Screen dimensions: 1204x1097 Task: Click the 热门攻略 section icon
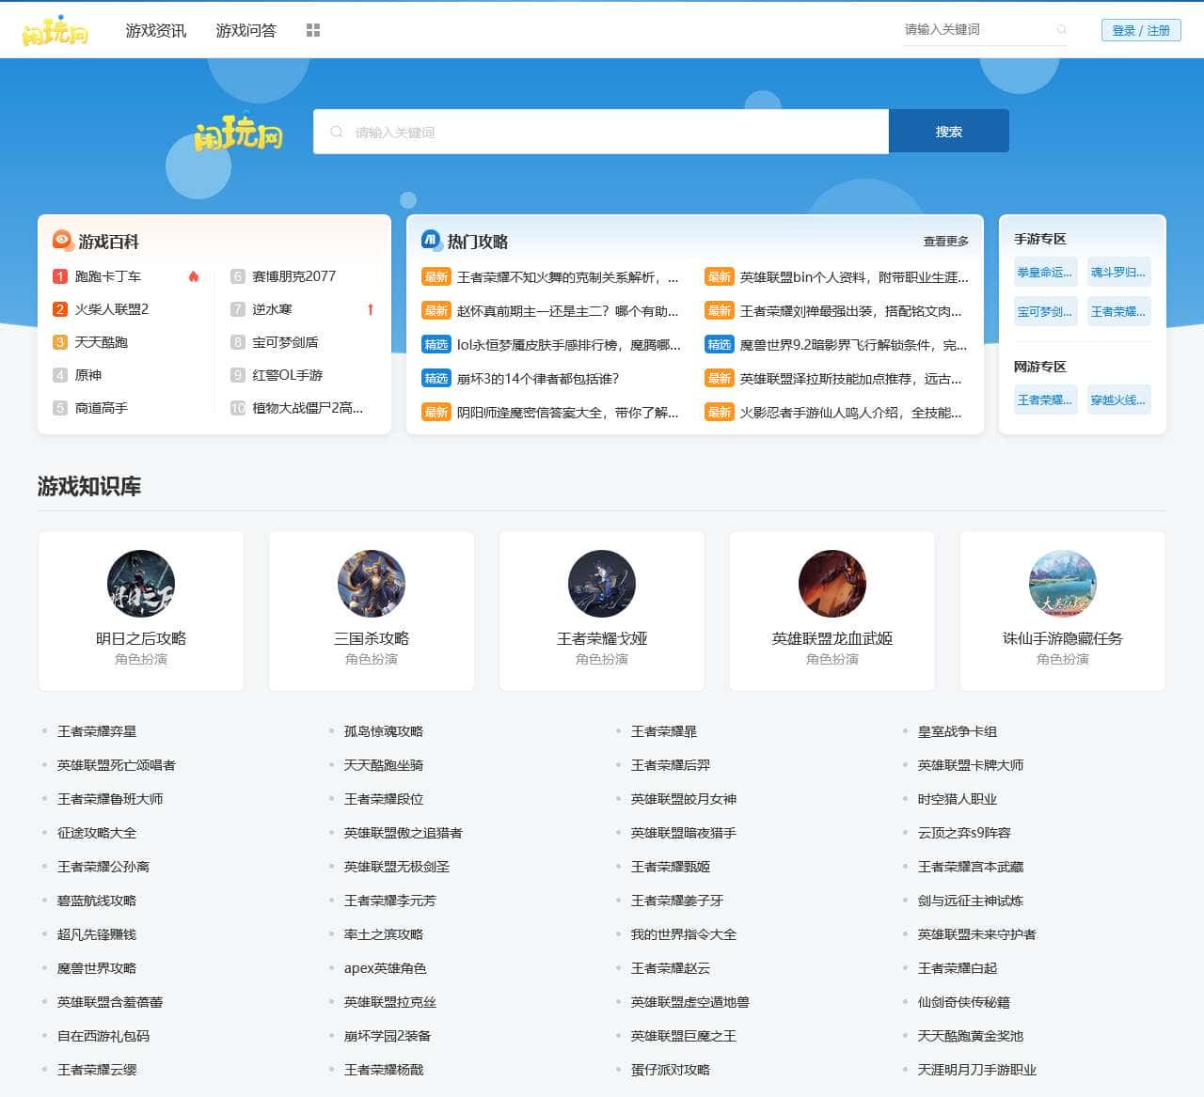[431, 241]
